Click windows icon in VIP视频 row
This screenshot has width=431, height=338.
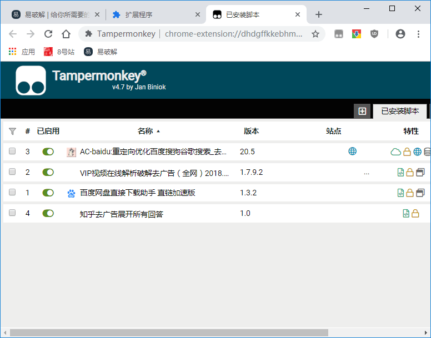(420, 172)
